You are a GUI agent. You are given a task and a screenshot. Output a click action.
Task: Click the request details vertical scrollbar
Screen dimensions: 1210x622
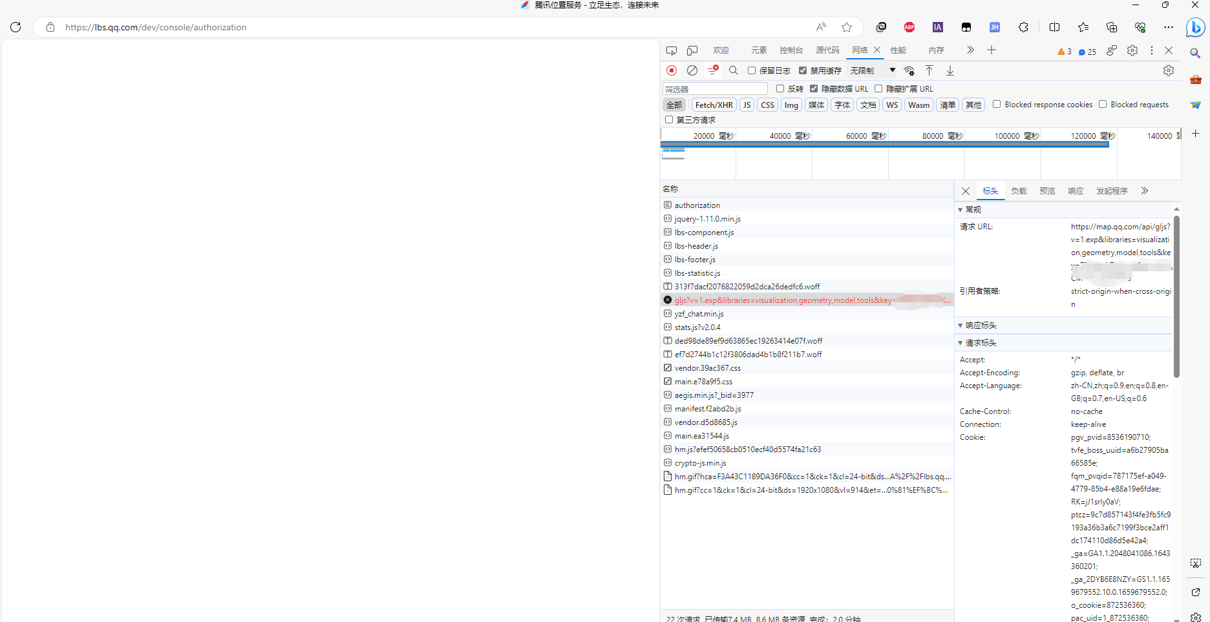1176,297
